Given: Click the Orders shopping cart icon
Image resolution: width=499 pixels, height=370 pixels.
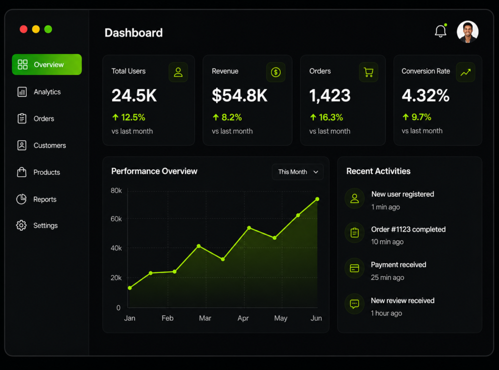Looking at the screenshot, I should (368, 72).
